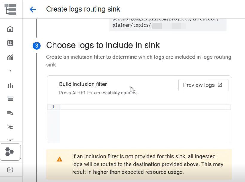Image resolution: width=245 pixels, height=182 pixels.
Task: Open the dashboards grid icon in sidebar
Action: coord(10,43)
